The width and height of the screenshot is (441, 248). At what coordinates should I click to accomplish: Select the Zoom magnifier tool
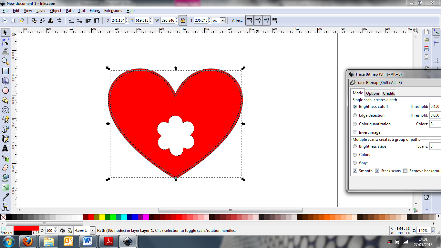[5, 61]
